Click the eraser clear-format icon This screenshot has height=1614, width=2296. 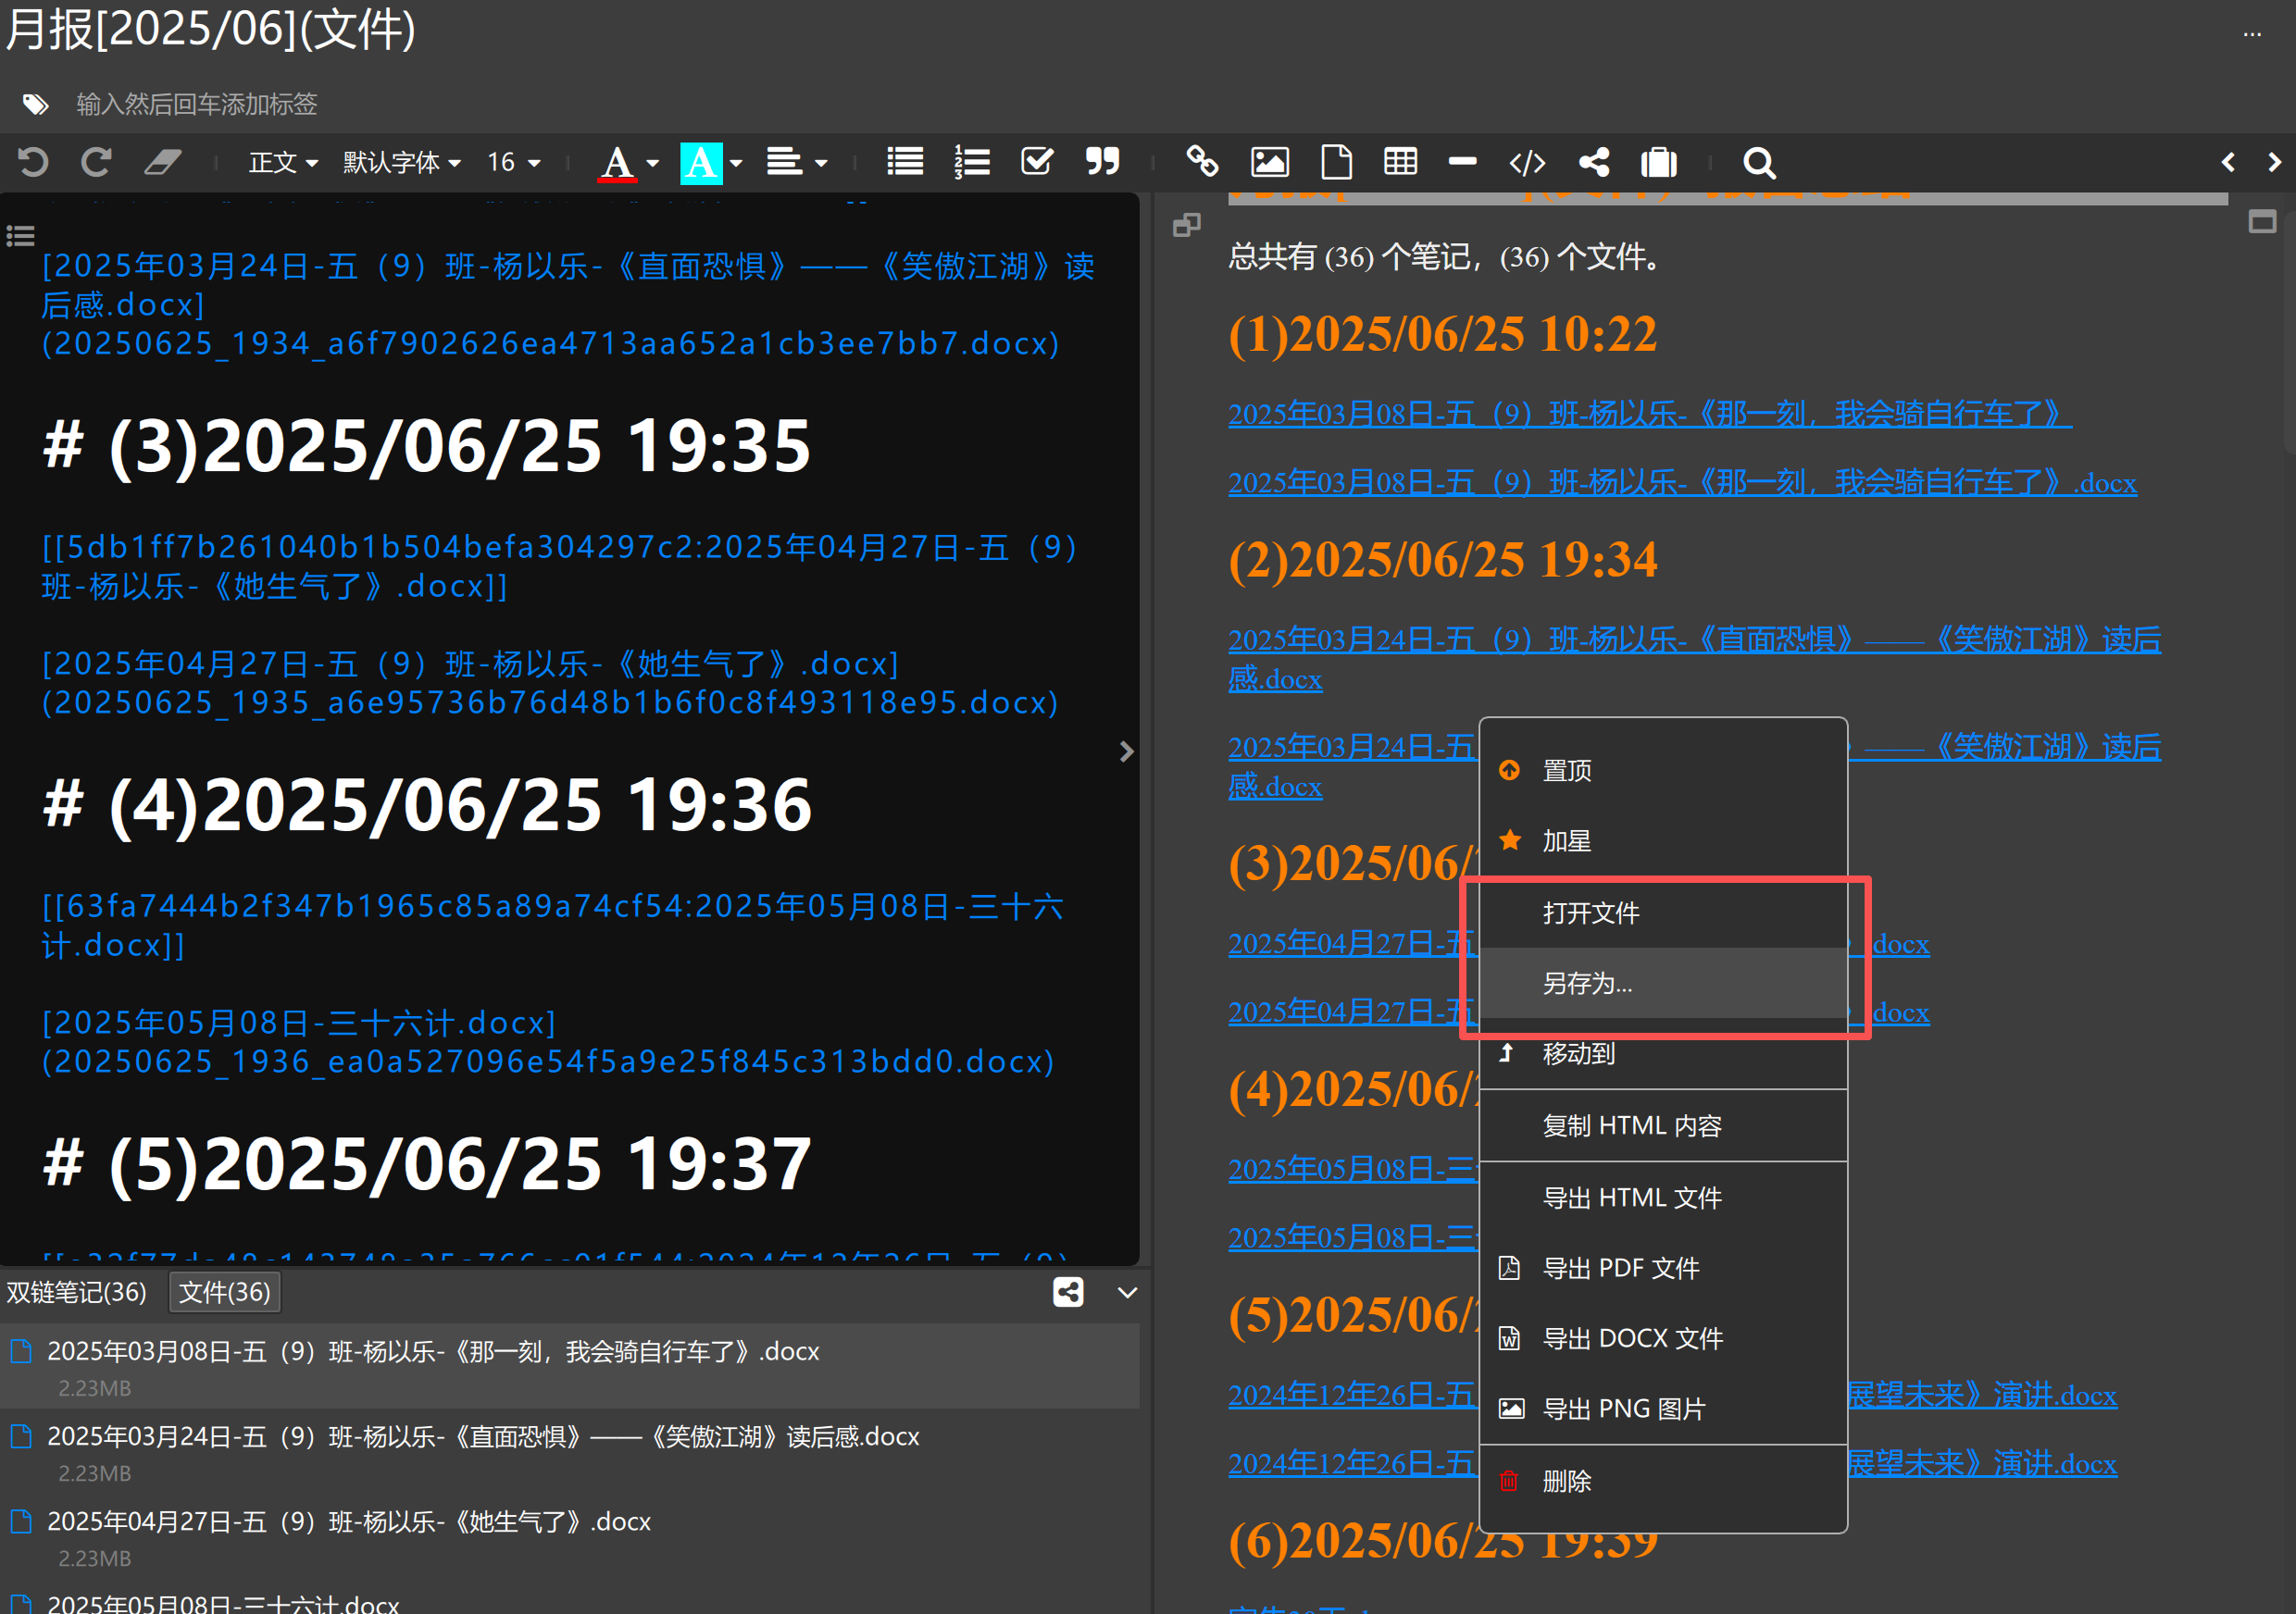(x=162, y=162)
